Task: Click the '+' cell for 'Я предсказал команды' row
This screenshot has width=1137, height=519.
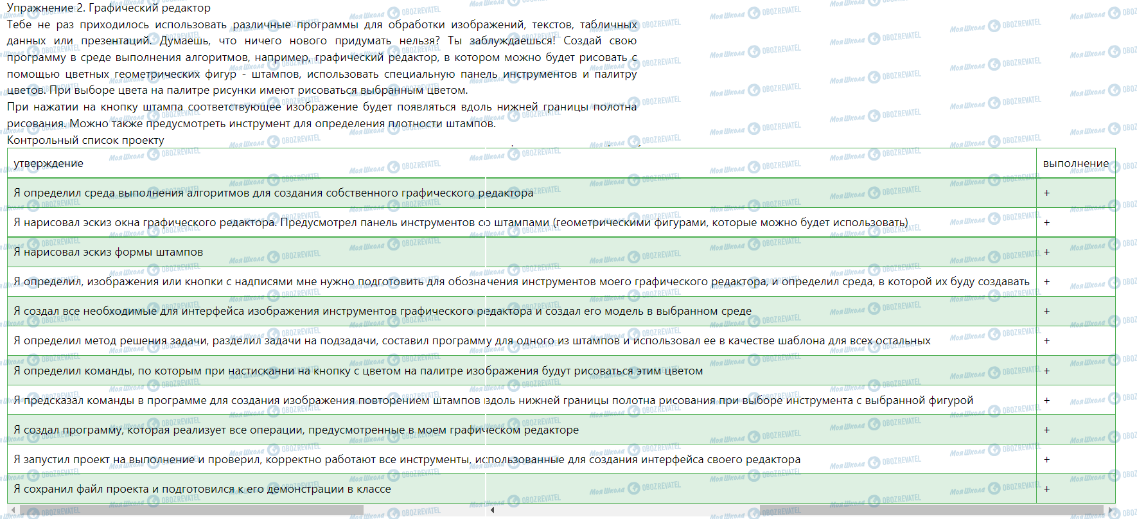Action: tap(1075, 400)
